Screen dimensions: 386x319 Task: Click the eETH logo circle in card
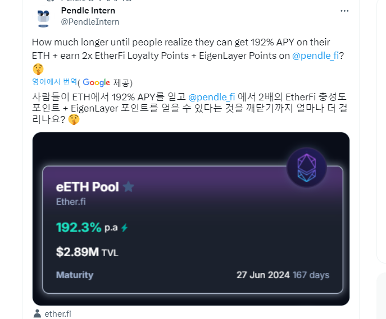[307, 168]
